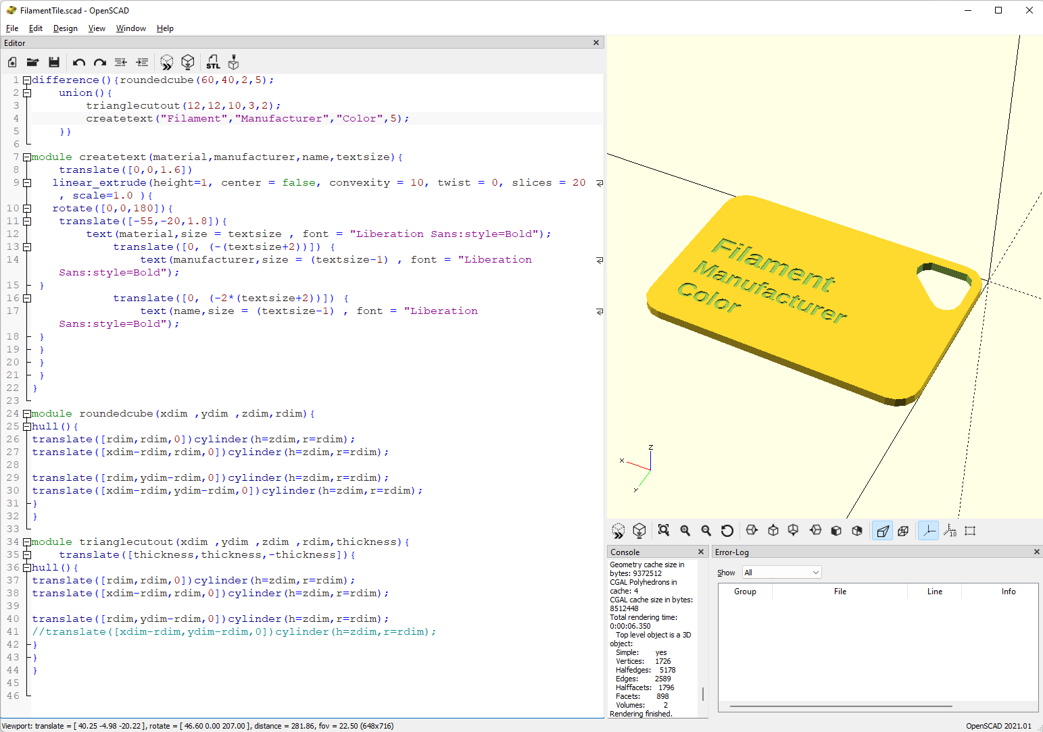Click the Line column header in the Error-Log
Viewport: 1043px width, 732px height.
[x=934, y=592]
